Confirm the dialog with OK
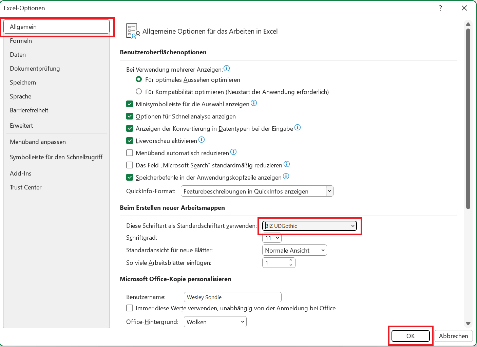477x347 pixels. coord(410,336)
